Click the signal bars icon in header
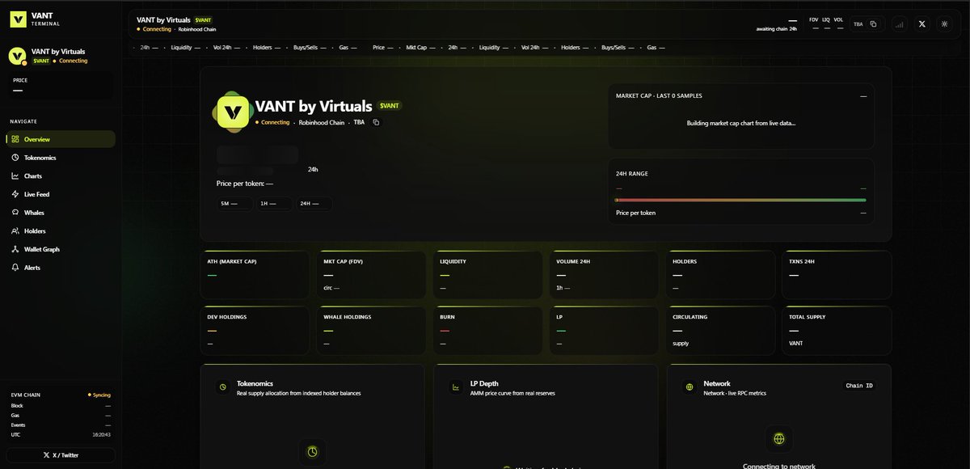Screen dimensions: 970x469 [x=900, y=24]
